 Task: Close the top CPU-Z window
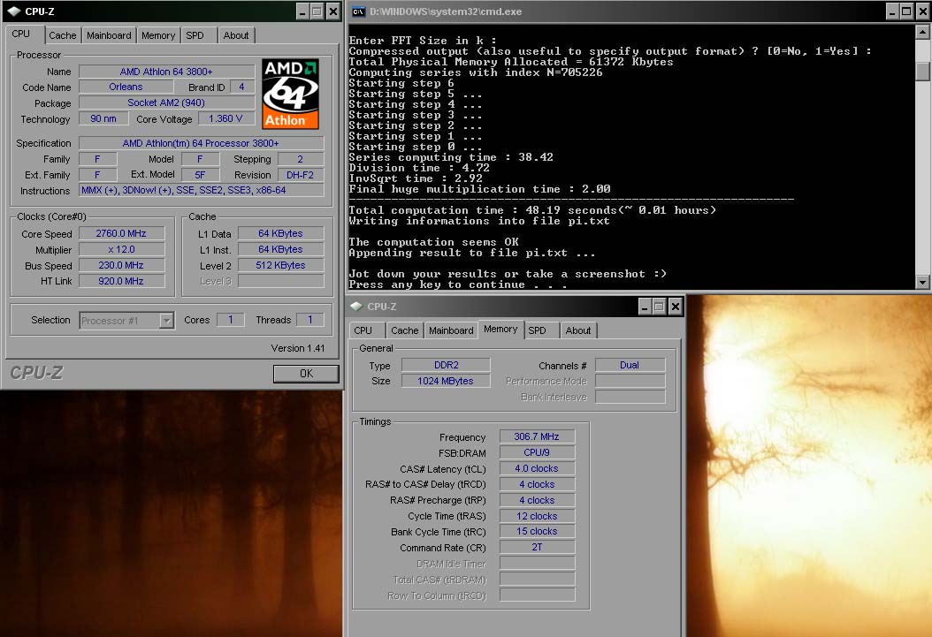pyautogui.click(x=333, y=11)
